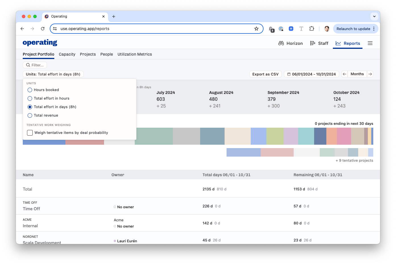Advance to next month range arrow
This screenshot has width=396, height=265.
tap(370, 74)
